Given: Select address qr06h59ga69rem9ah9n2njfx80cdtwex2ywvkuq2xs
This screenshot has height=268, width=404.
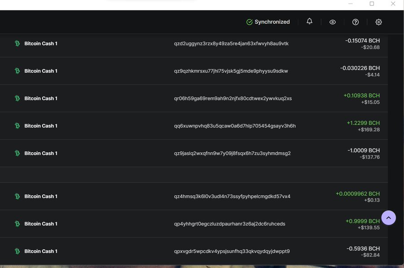Looking at the screenshot, I should (233, 98).
